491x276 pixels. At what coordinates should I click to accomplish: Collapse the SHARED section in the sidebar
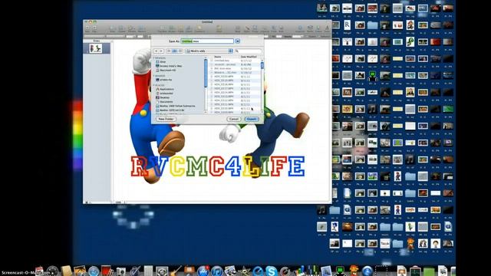point(153,76)
